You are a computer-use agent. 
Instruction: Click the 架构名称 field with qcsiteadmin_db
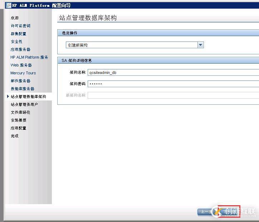coord(173,73)
